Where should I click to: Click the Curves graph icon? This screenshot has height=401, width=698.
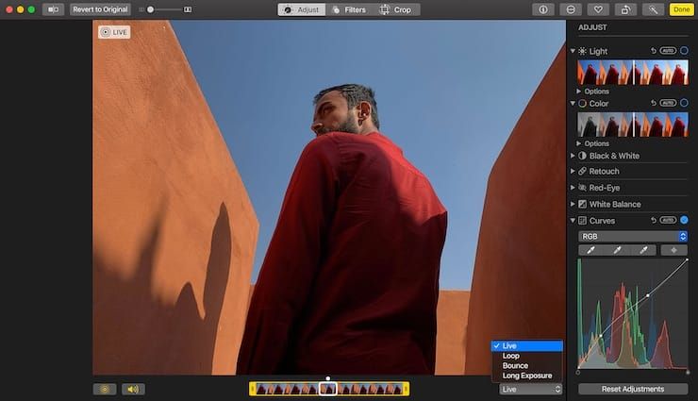[x=582, y=220]
